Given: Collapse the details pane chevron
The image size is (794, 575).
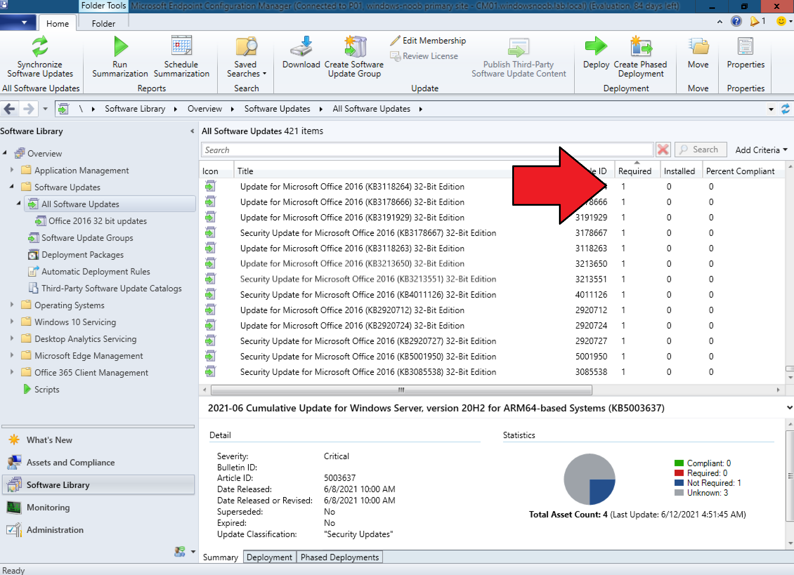Looking at the screenshot, I should 789,408.
